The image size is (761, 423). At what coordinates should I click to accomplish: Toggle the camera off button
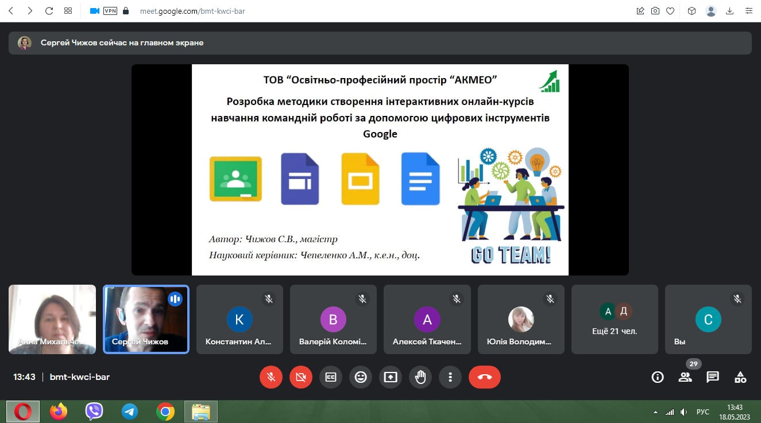301,377
